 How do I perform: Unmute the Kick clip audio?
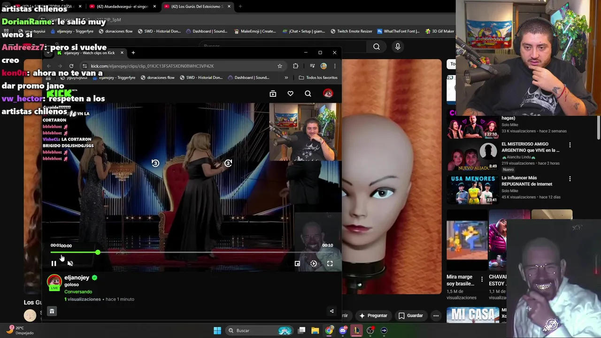[70, 264]
